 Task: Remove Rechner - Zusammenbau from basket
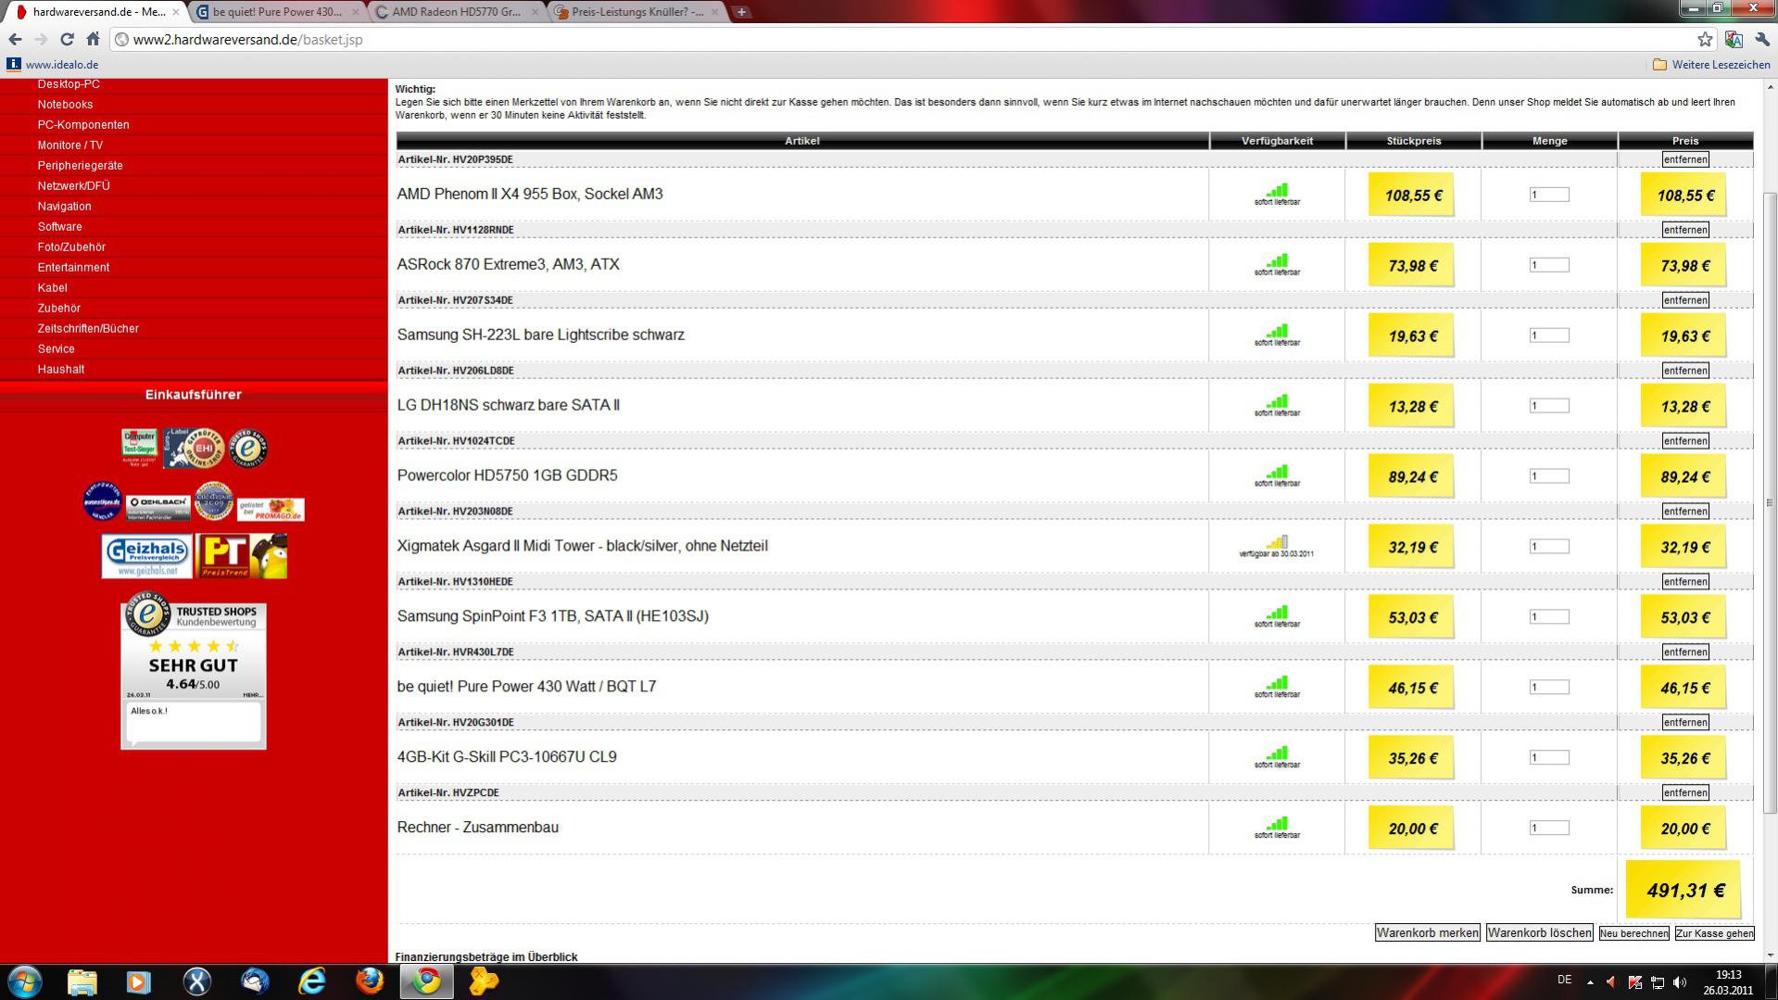[x=1684, y=793]
